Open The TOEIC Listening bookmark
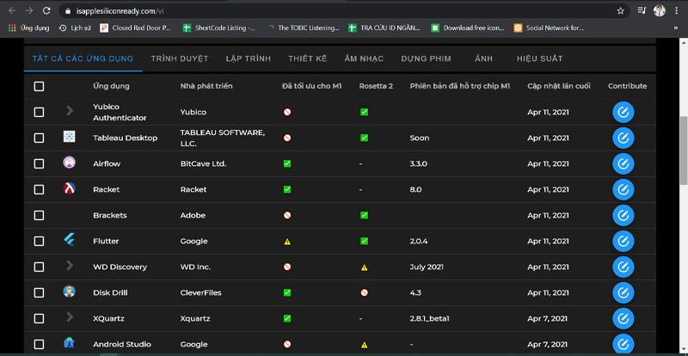Image resolution: width=688 pixels, height=356 pixels. pyautogui.click(x=303, y=28)
